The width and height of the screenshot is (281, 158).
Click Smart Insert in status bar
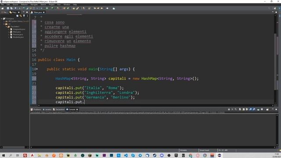pos(204,150)
